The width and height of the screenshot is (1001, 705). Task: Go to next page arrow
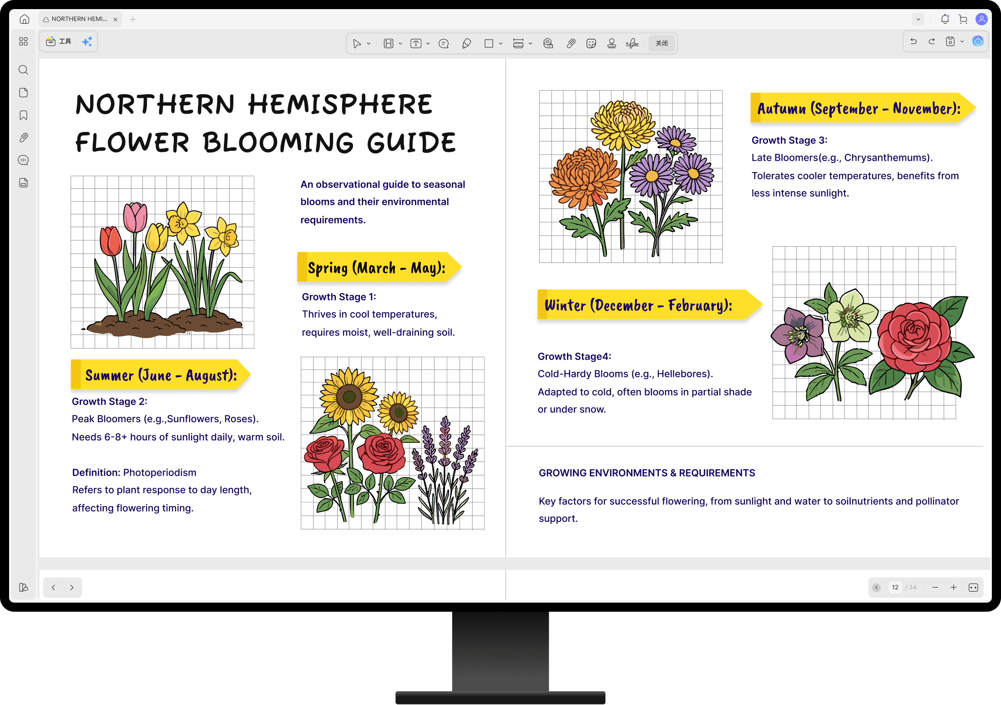72,588
